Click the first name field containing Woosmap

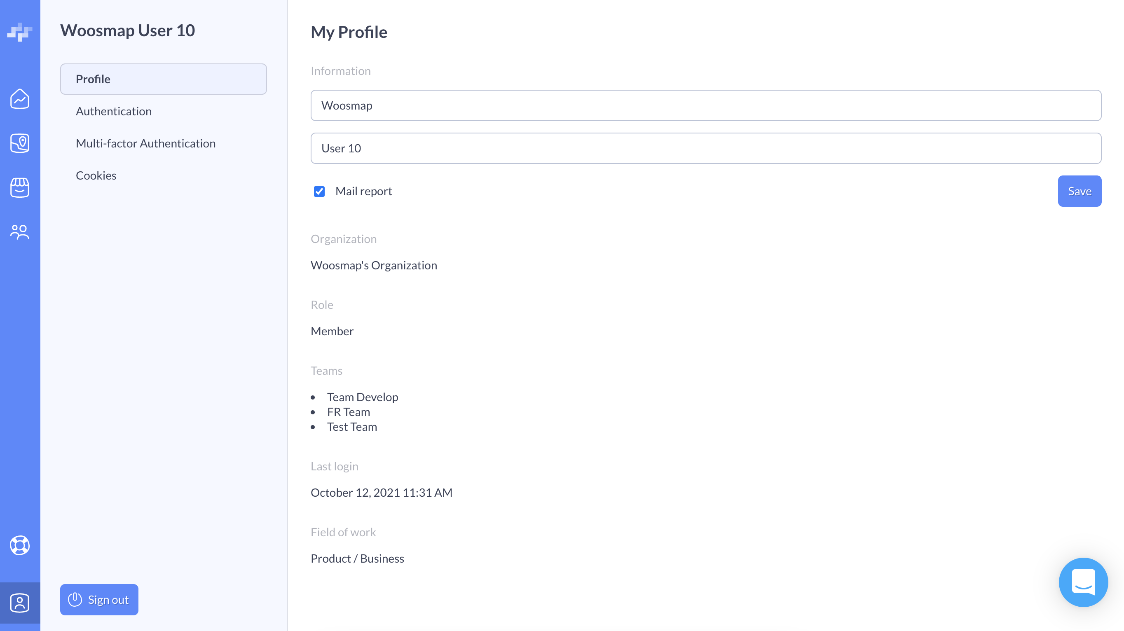(x=705, y=105)
